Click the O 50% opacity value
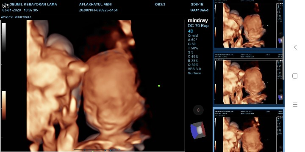Screen dimensions: 305x152 pyautogui.click(x=193, y=65)
